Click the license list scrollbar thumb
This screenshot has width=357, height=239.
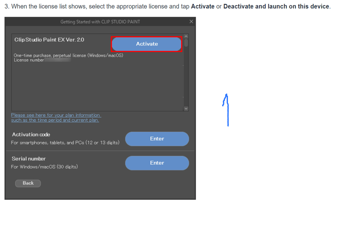186,43
